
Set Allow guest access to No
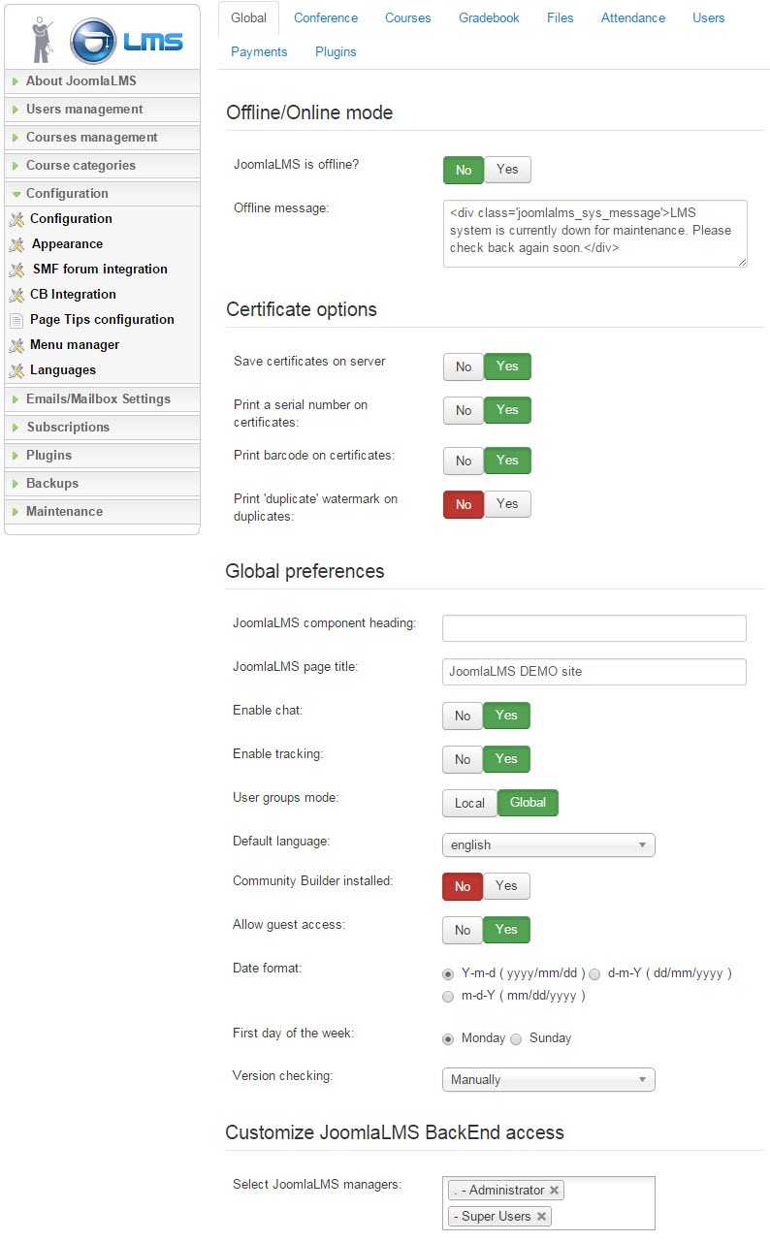[x=463, y=930]
